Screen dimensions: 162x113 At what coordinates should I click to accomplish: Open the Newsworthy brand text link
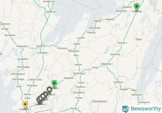coord(146,109)
